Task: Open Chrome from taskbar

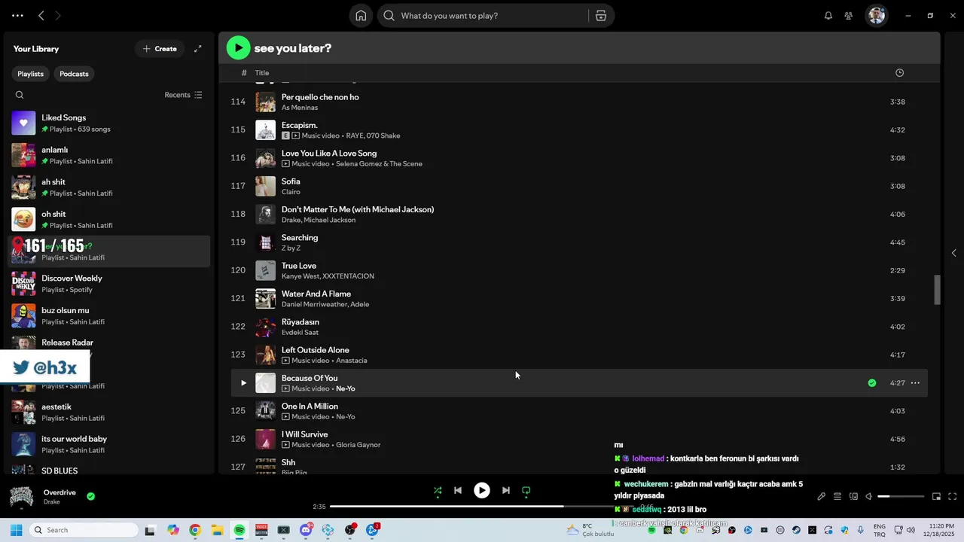Action: pos(195,530)
